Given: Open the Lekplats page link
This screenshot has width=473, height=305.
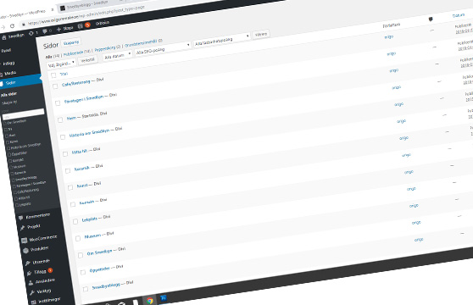Looking at the screenshot, I should [x=90, y=219].
